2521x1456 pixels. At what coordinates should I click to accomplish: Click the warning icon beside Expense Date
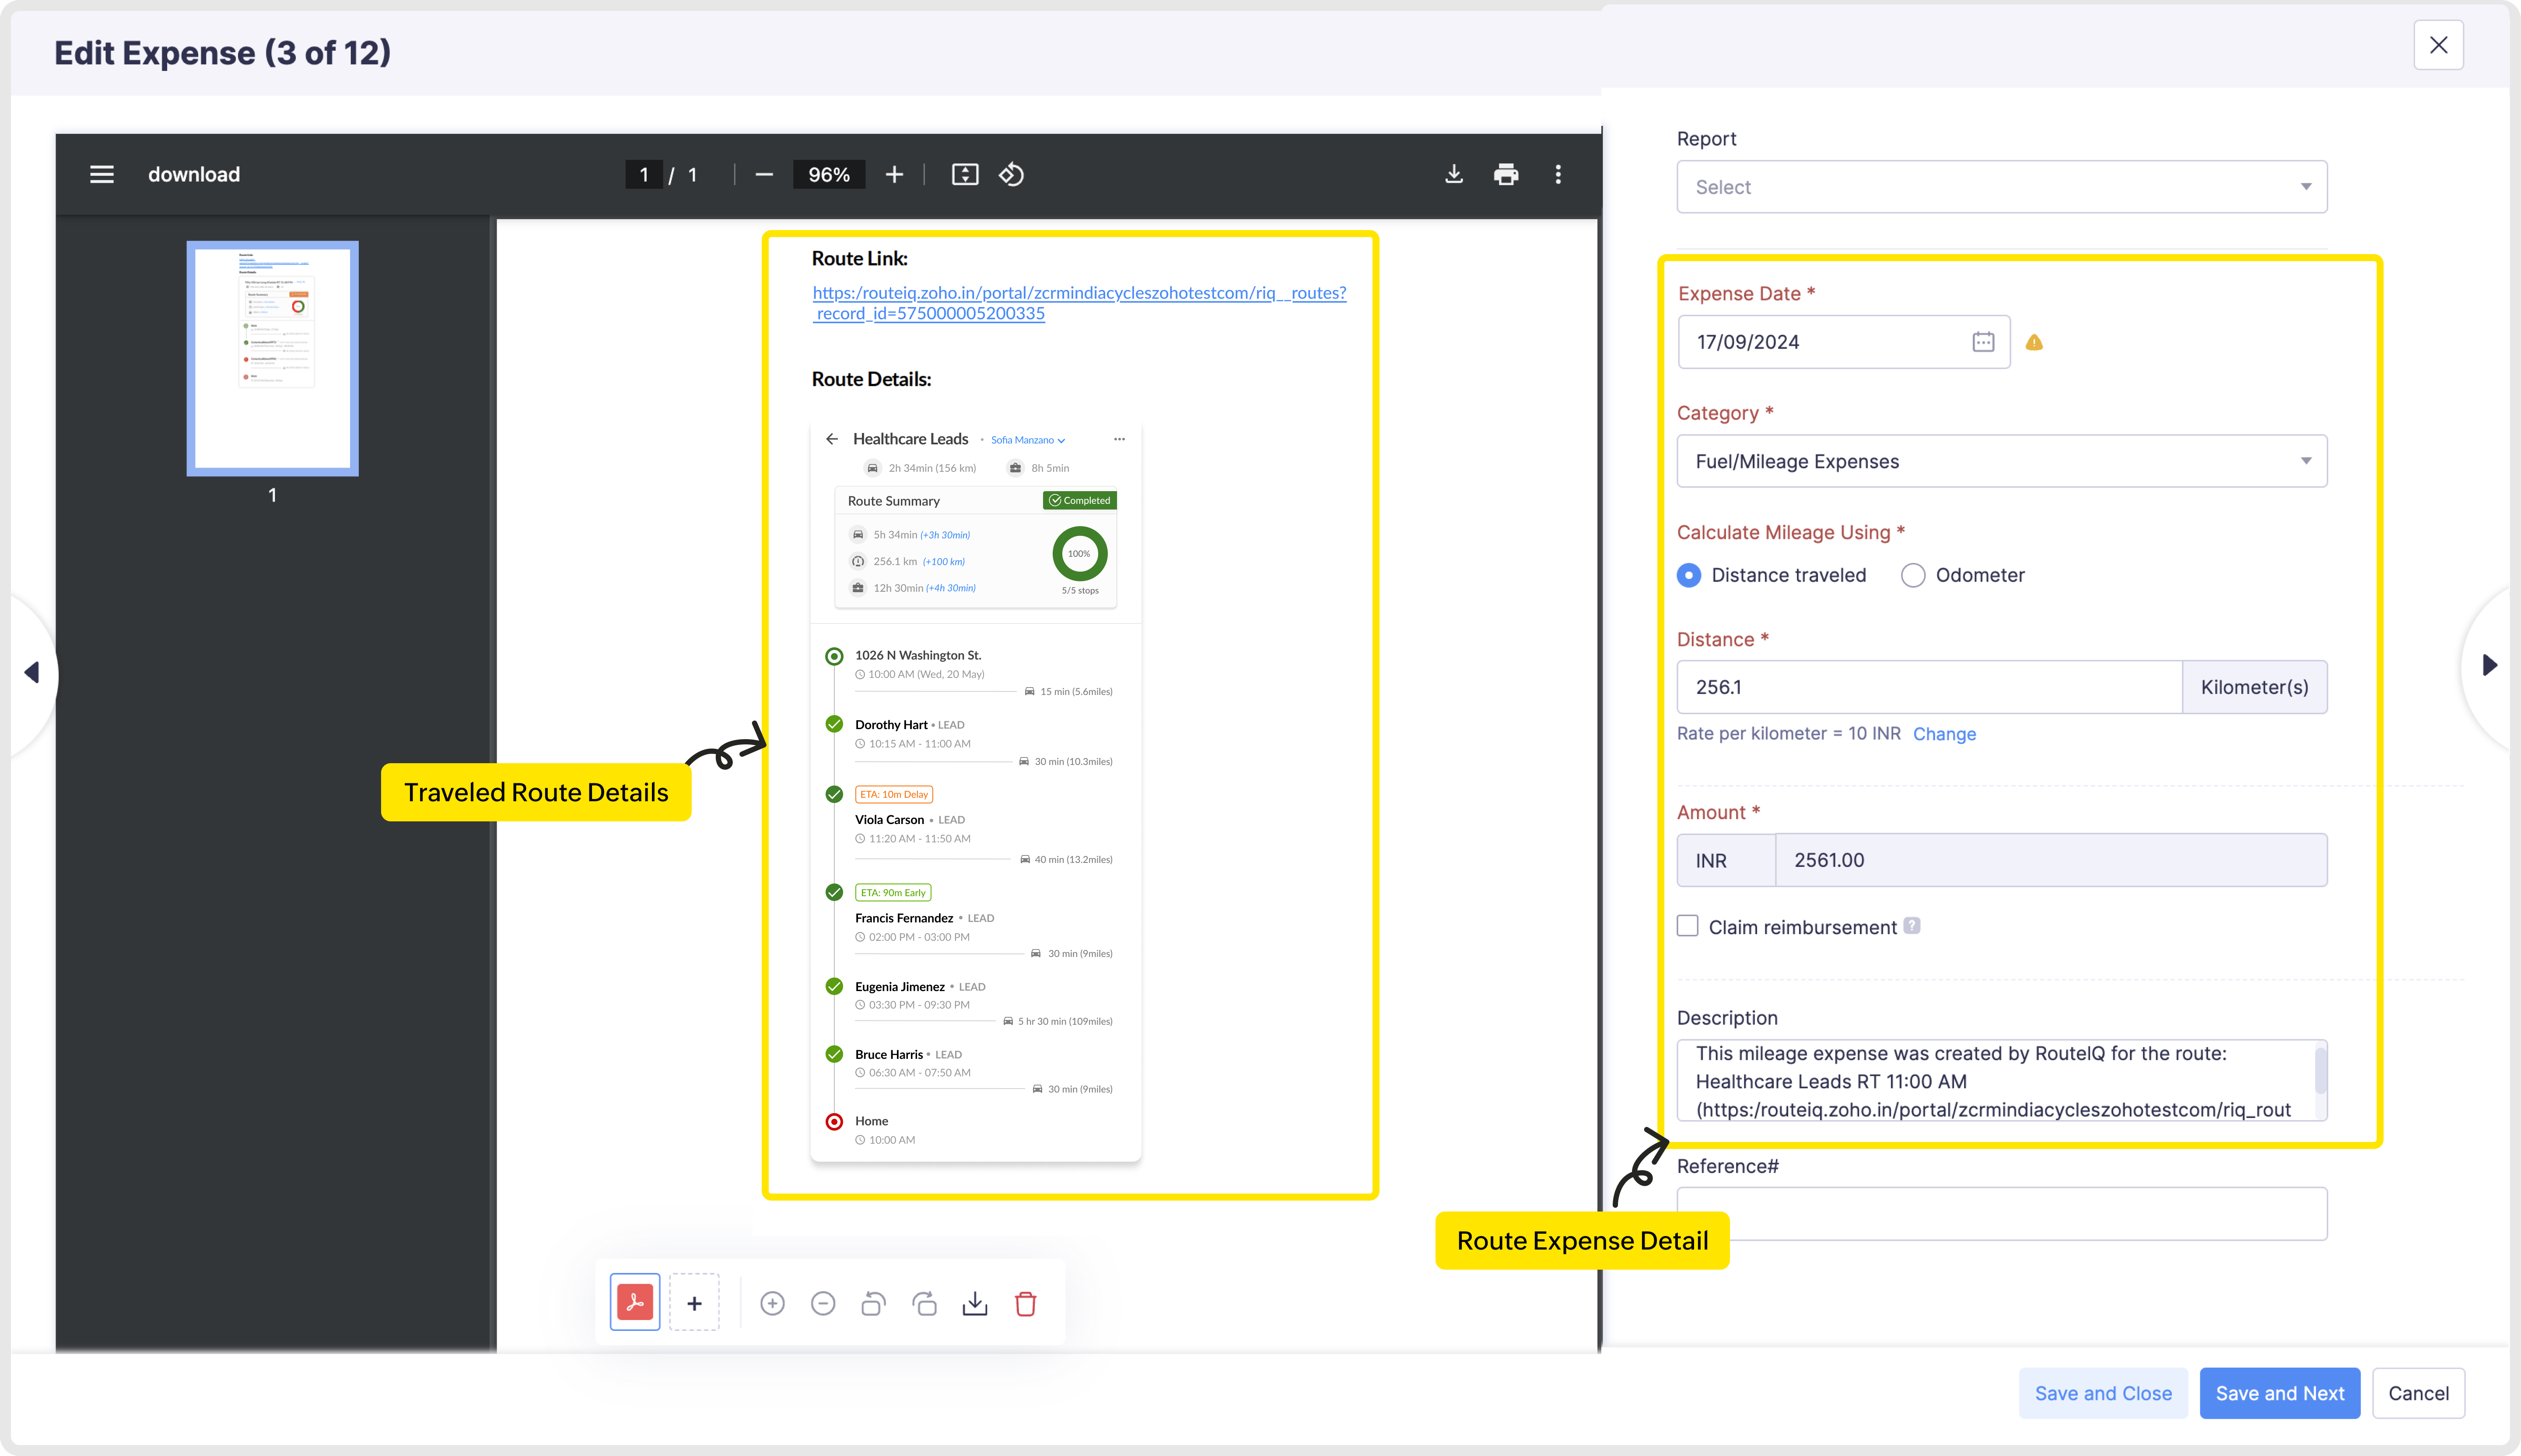click(2034, 343)
